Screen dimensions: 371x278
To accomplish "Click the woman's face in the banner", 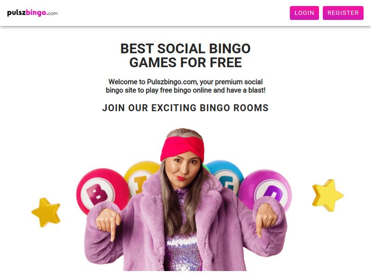I will click(x=182, y=170).
